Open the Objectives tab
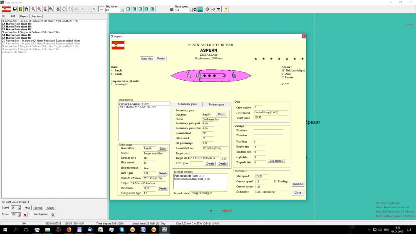 36,16
